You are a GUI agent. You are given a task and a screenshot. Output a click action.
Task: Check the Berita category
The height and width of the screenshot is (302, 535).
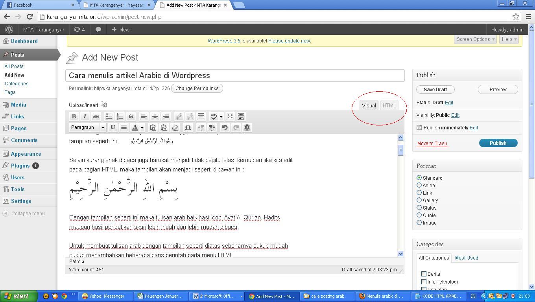424,274
